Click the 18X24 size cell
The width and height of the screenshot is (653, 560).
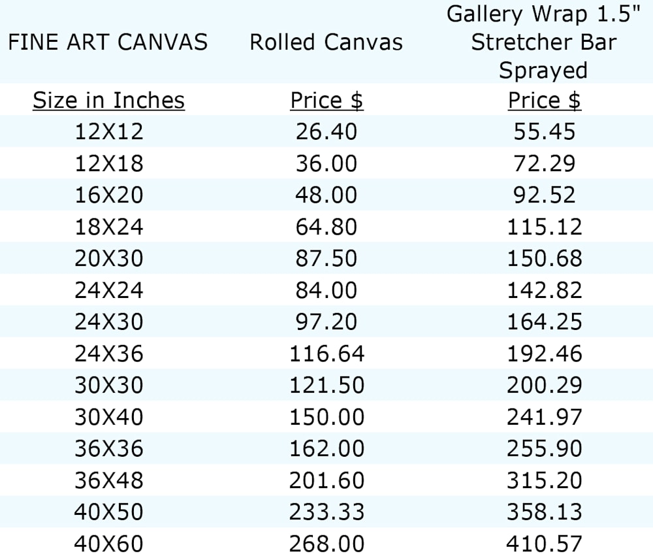click(x=108, y=227)
